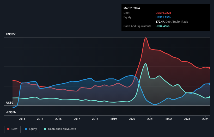The height and width of the screenshot is (137, 214).
Task: Click the teal dot icon in the Cash legend
Action: point(45,129)
